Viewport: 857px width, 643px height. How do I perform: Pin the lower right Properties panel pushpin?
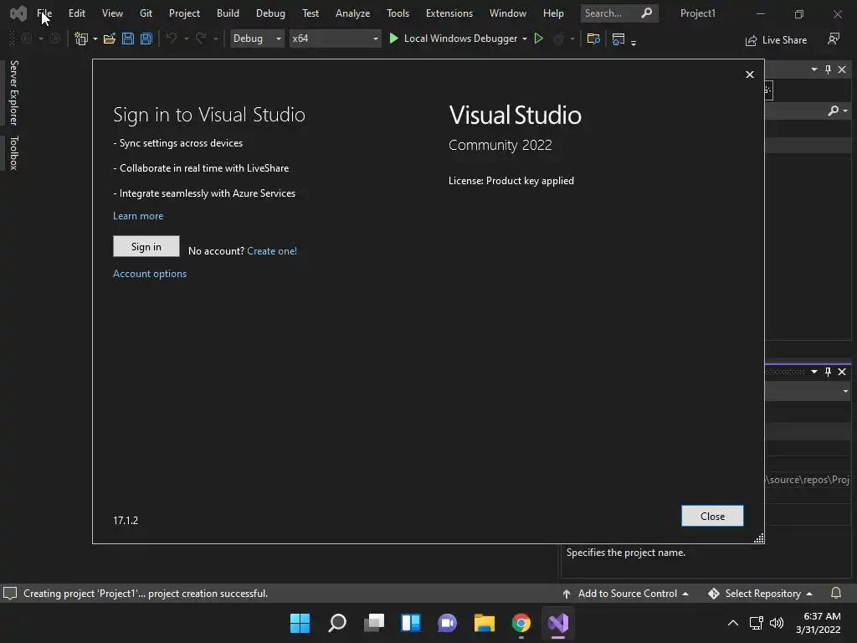[x=828, y=372]
